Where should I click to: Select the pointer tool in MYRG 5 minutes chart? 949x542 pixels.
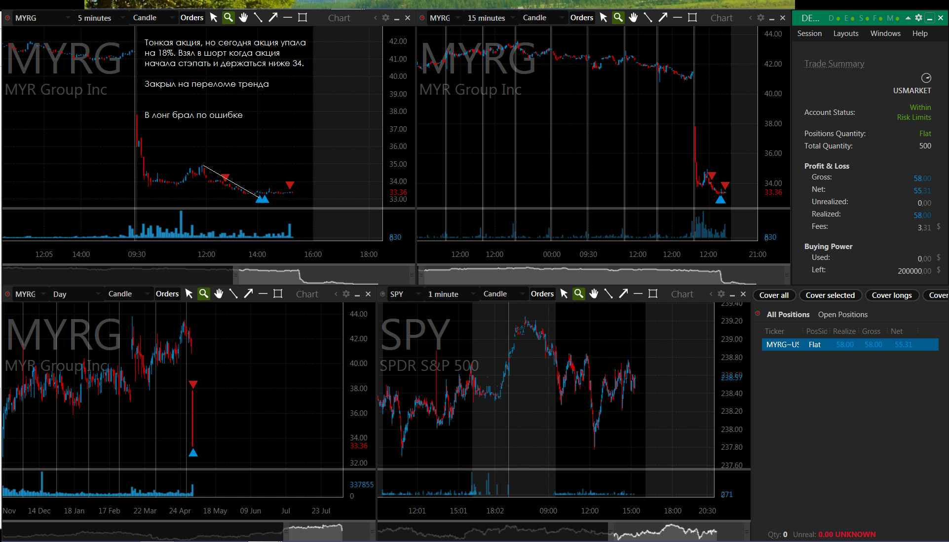[214, 18]
